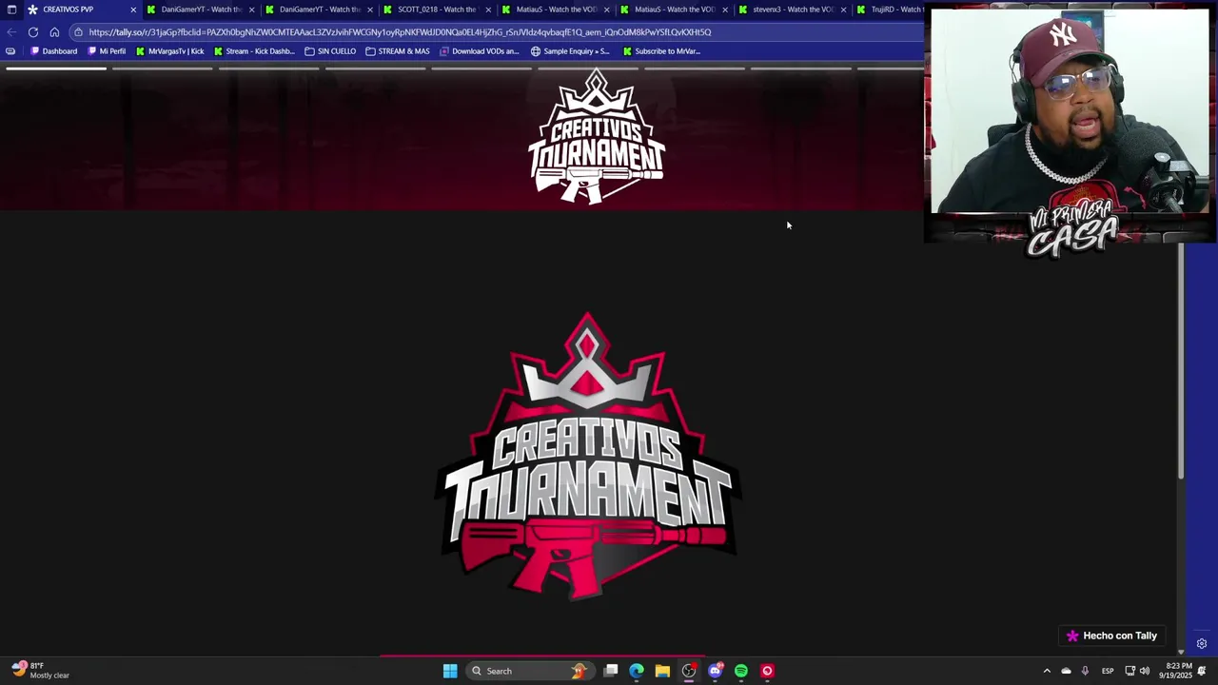
Task: Expand the SIN CUELLO bookmarks folder
Action: point(330,51)
